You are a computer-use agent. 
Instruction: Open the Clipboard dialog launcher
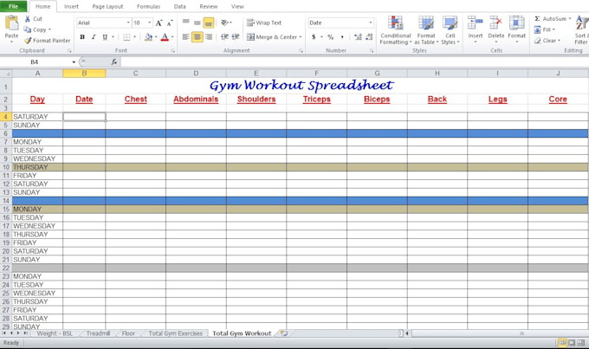click(x=69, y=51)
